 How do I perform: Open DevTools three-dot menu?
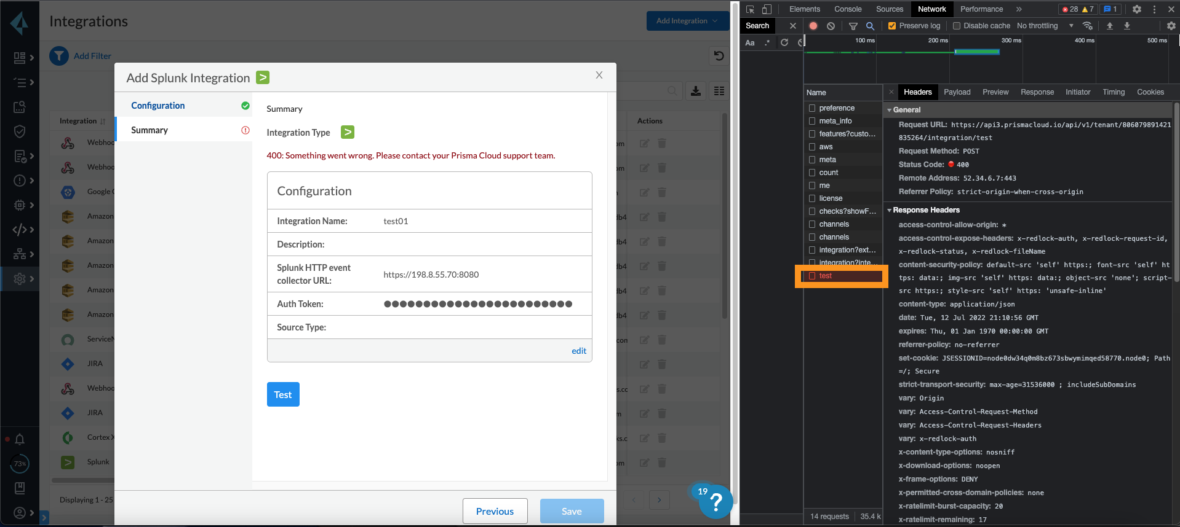tap(1154, 9)
